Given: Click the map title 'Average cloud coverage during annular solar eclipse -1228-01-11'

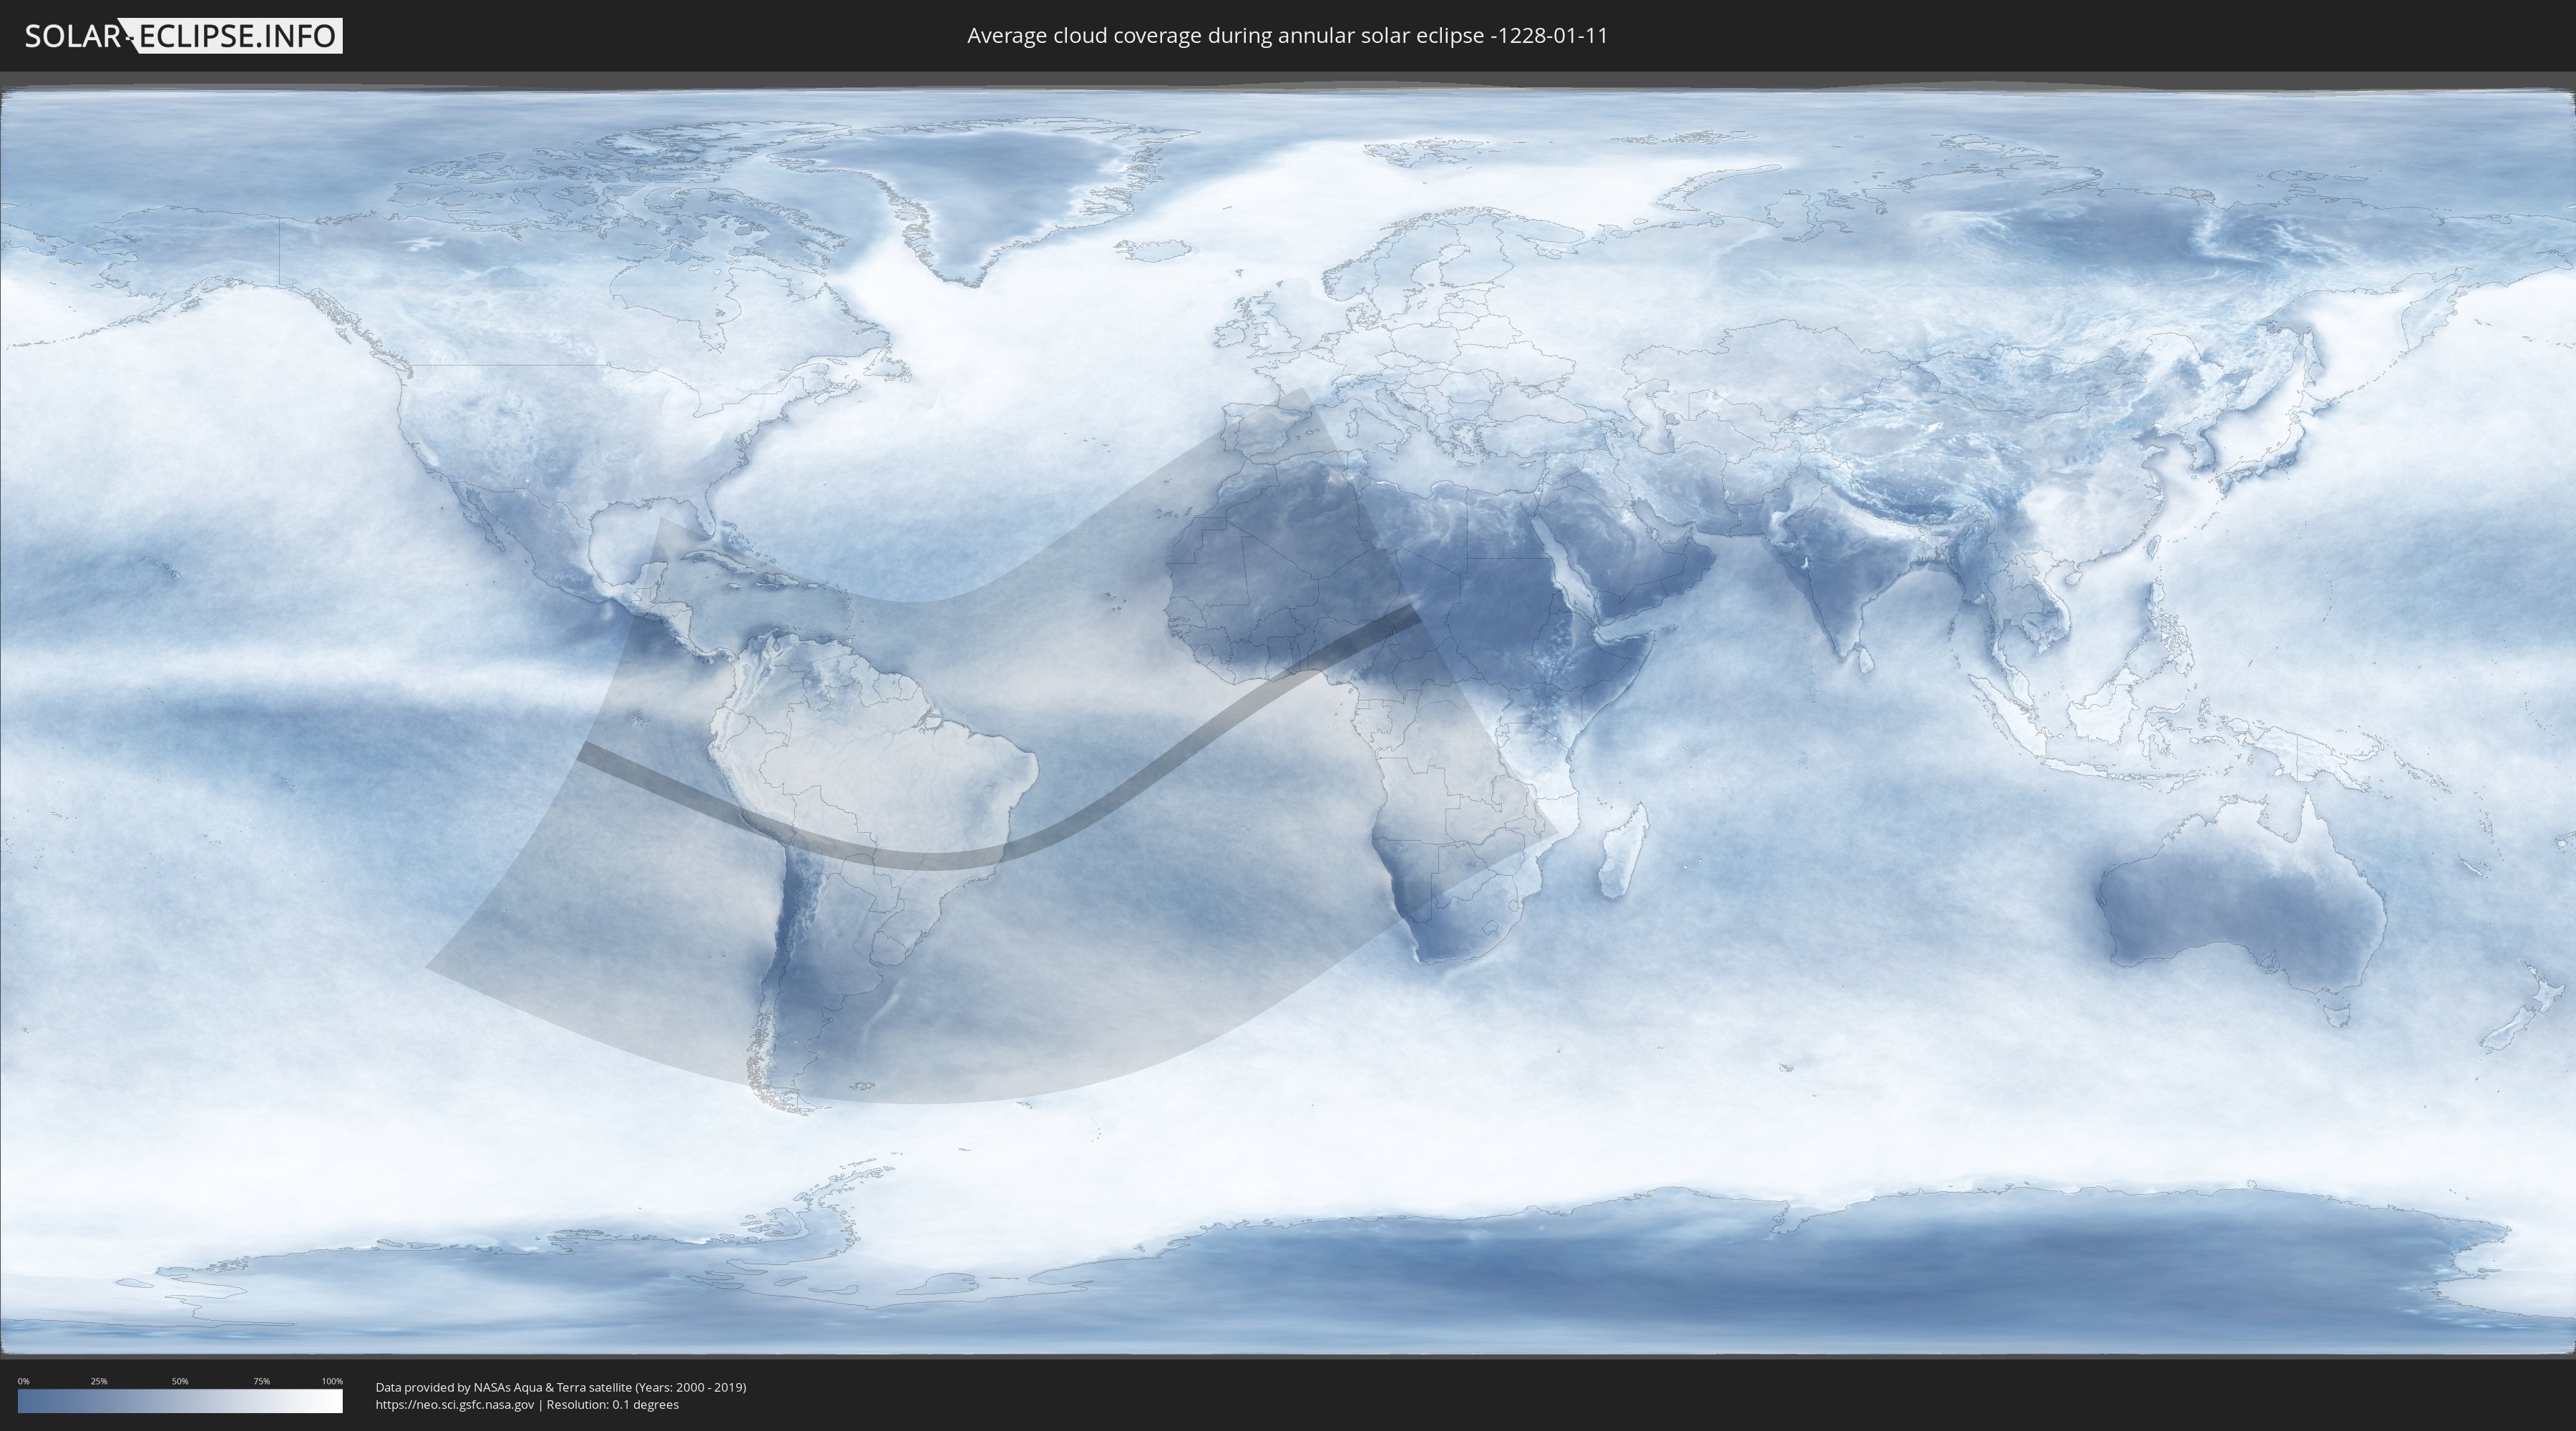Looking at the screenshot, I should click(1287, 36).
